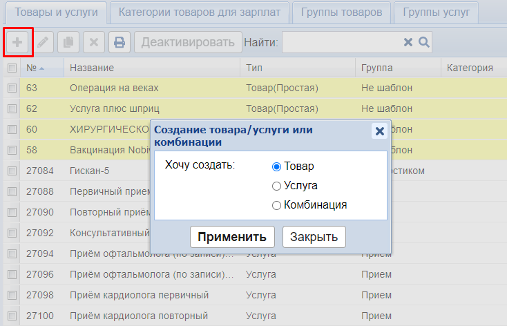Viewport: 507px width, 326px height.
Task: Select the Товар radio option
Action: 277,166
